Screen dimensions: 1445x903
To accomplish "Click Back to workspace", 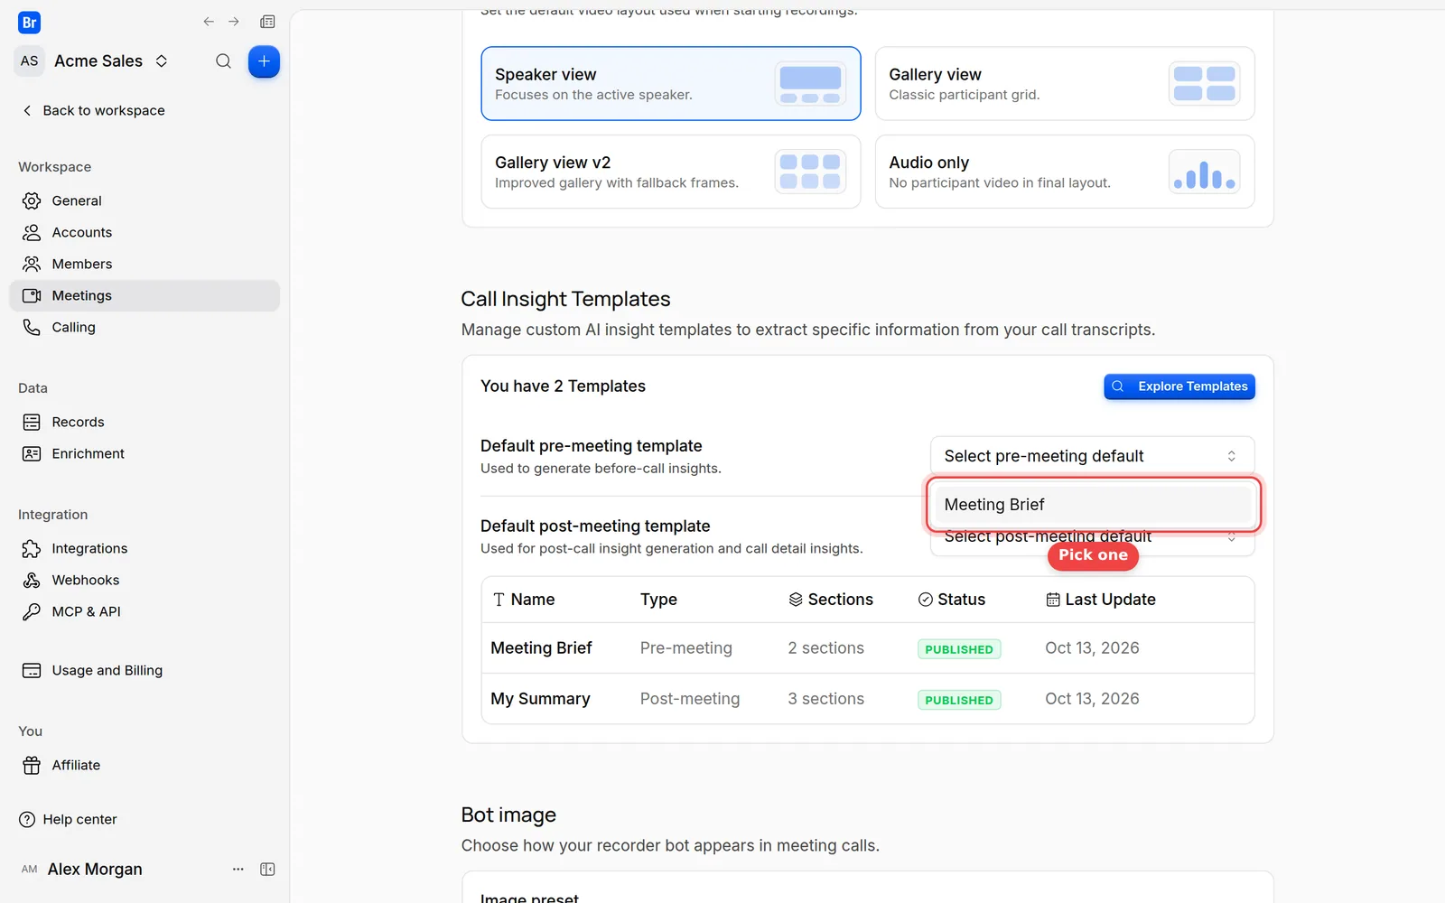I will click(94, 110).
